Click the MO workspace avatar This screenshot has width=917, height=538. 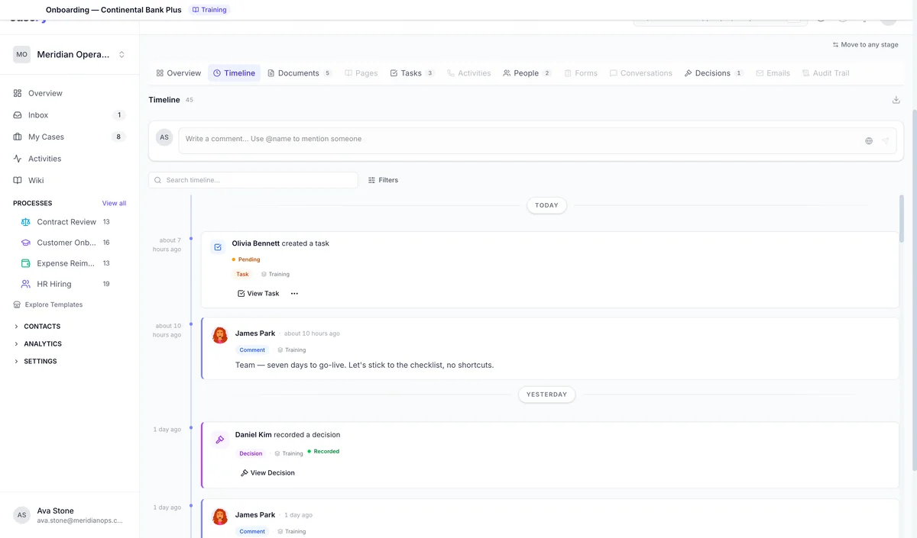[x=21, y=54]
